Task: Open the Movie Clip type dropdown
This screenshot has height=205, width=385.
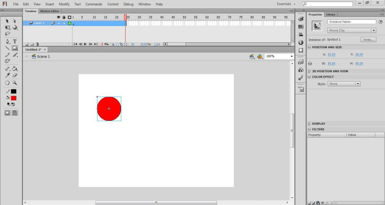Action: 352,30
